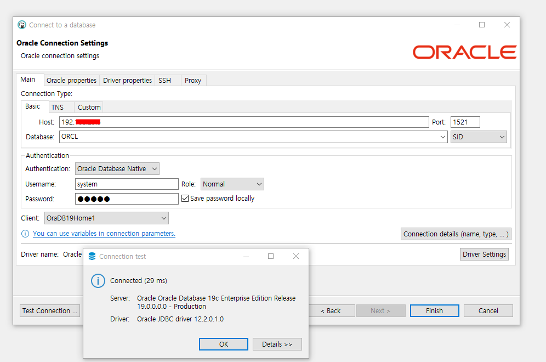Image resolution: width=546 pixels, height=362 pixels.
Task: Click the variables in connection parameters link
Action: (104, 233)
